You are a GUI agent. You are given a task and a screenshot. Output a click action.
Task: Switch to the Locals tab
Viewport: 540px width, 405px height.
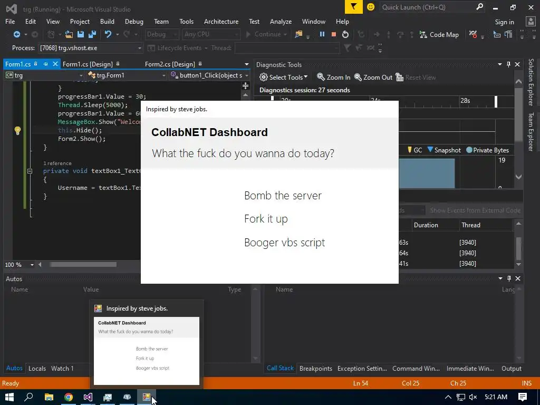pos(37,368)
